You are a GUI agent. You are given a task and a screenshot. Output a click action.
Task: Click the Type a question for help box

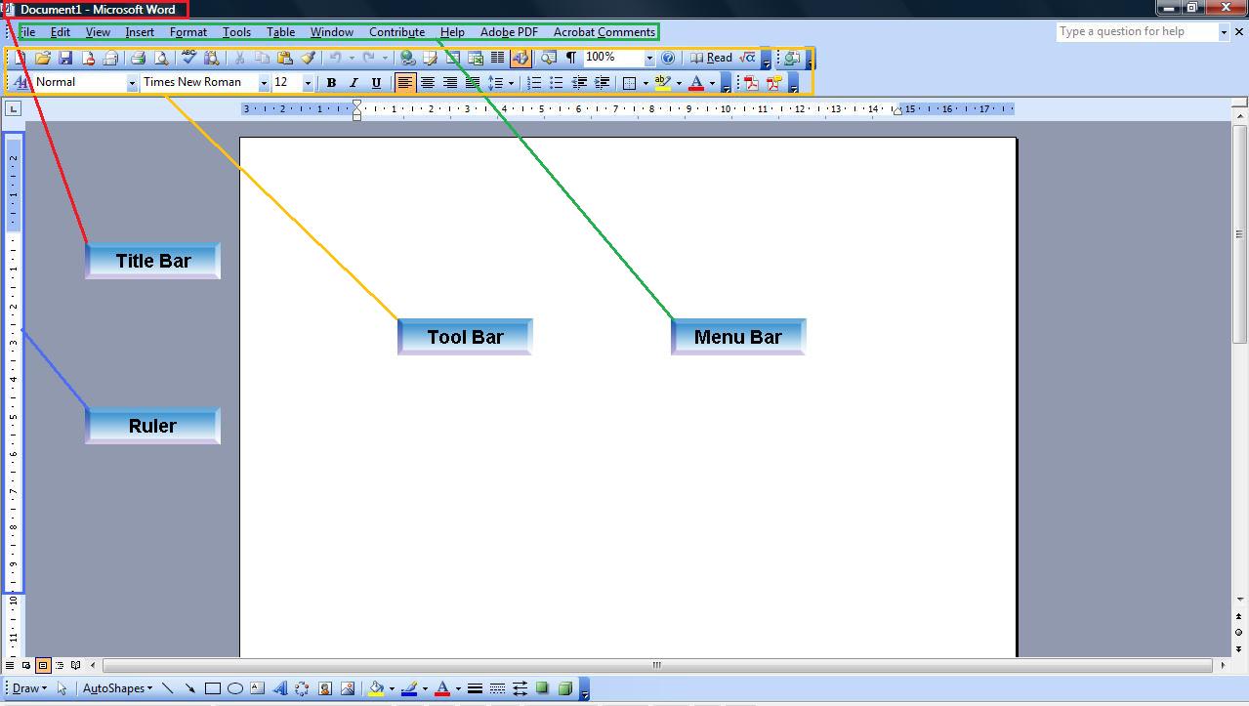pyautogui.click(x=1136, y=32)
